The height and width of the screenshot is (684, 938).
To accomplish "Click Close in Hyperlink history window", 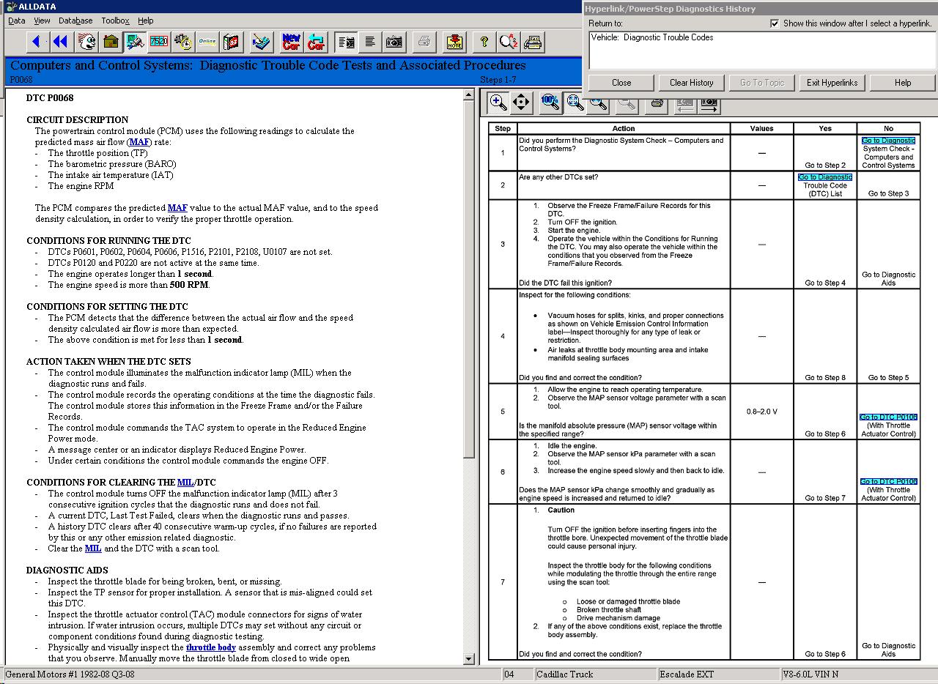I will [x=621, y=83].
